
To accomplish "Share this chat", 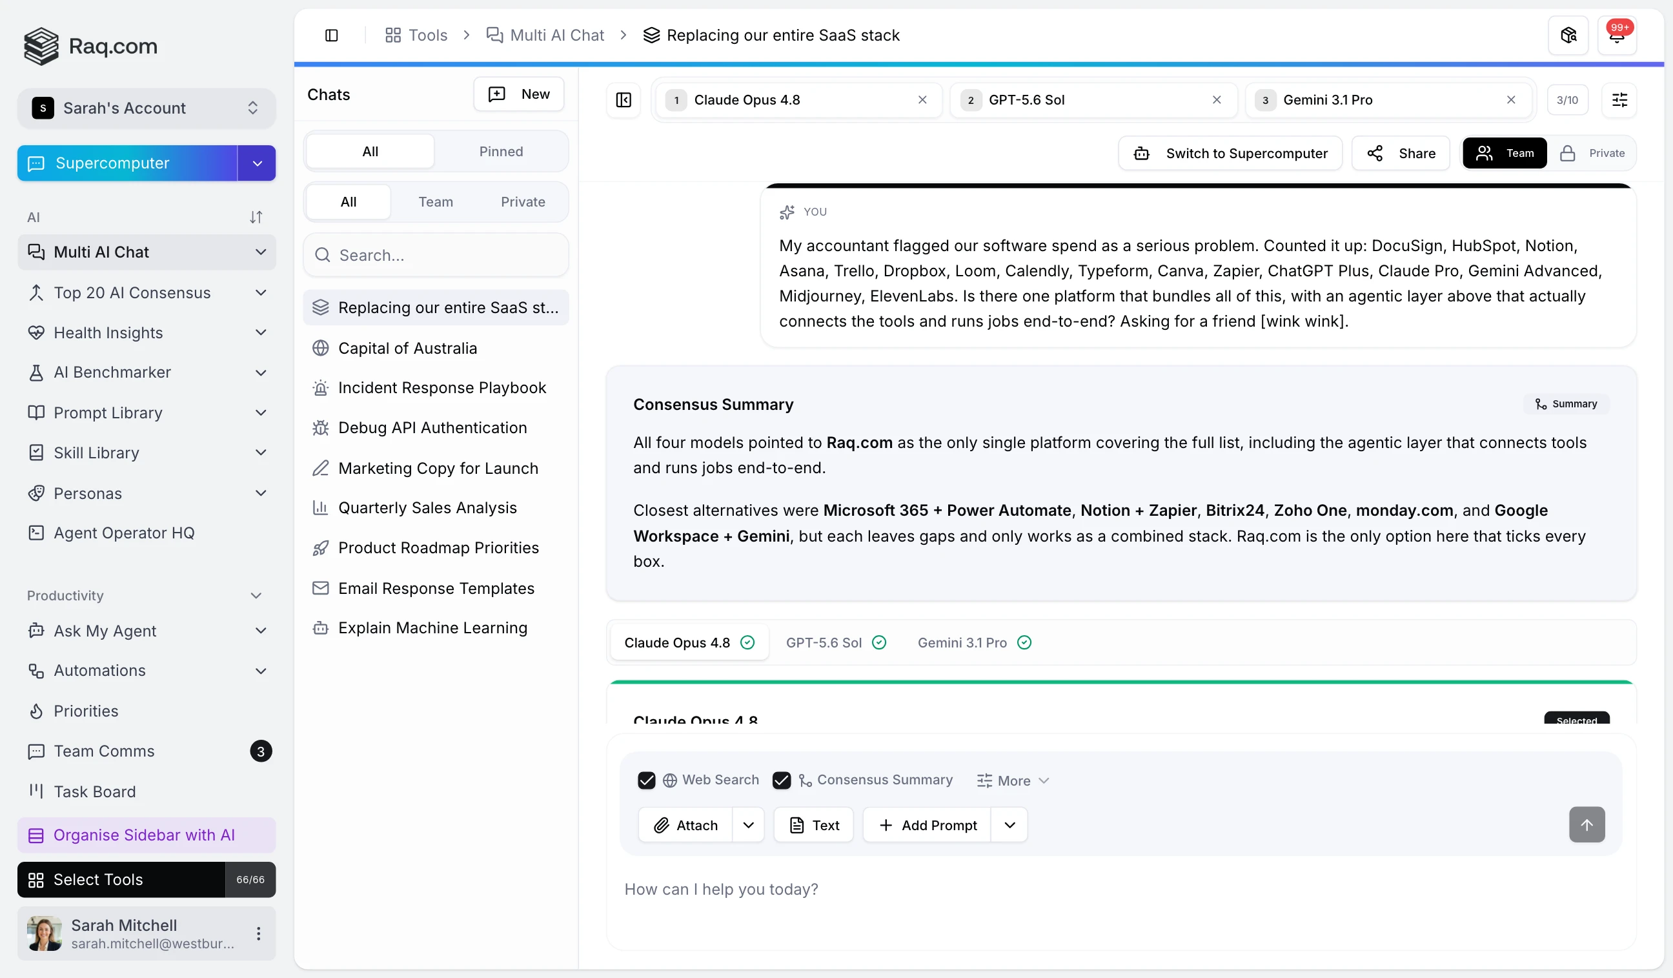I will coord(1400,154).
